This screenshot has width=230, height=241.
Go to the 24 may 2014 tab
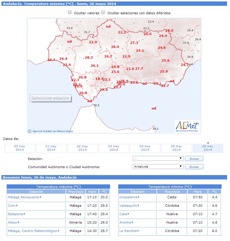click(x=145, y=148)
